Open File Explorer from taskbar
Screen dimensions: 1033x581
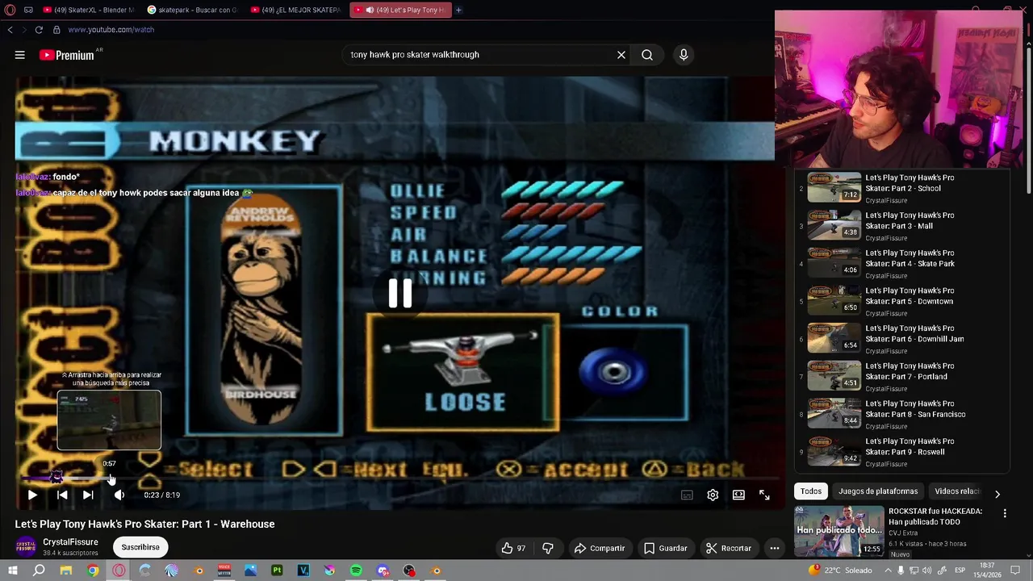tap(66, 571)
